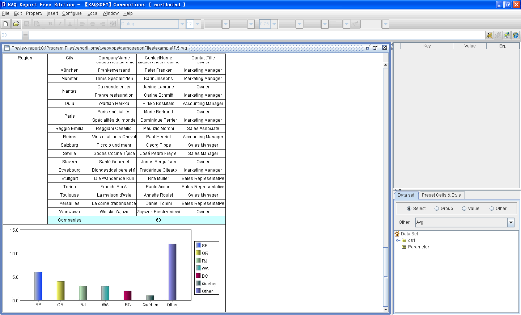Maximize the Preview report internal window

[375, 47]
